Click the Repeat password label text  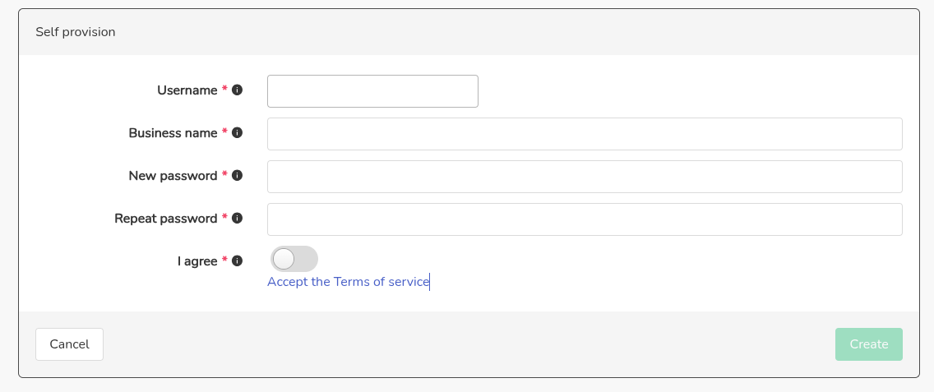[x=165, y=219]
